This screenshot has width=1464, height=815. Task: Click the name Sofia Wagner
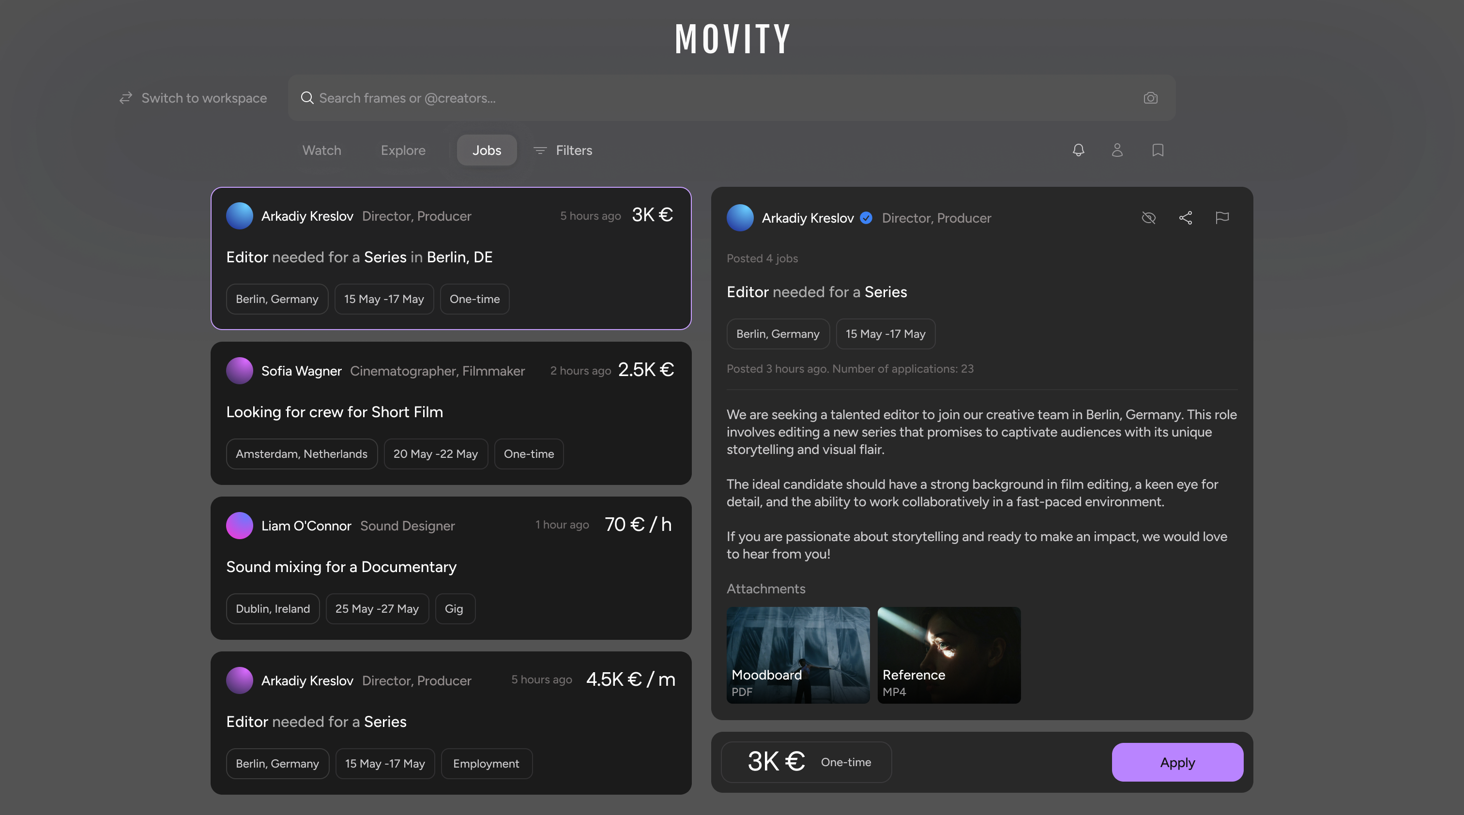301,371
